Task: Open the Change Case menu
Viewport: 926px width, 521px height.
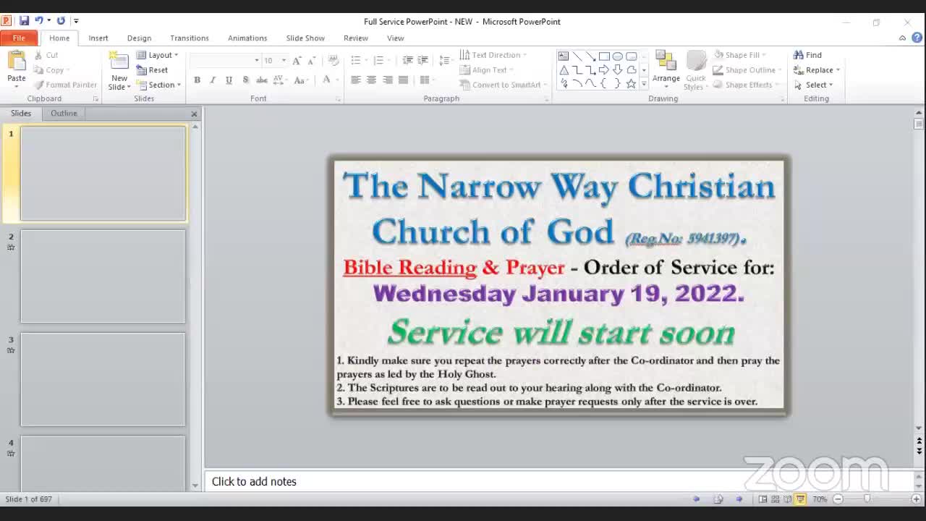Action: pos(301,80)
